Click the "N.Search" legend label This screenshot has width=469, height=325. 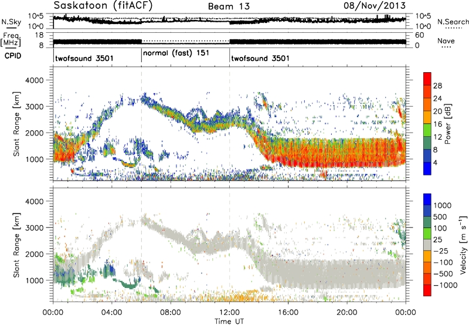pyautogui.click(x=453, y=22)
